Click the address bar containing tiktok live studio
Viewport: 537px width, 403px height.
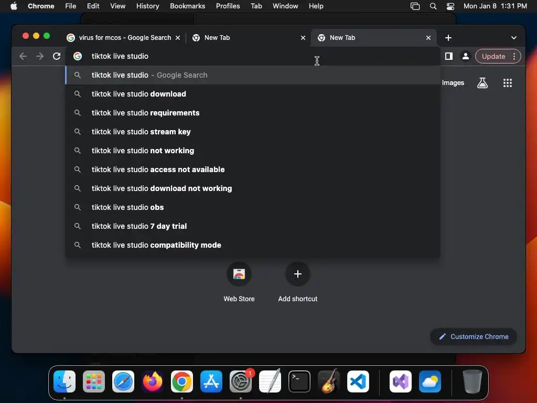click(x=253, y=56)
